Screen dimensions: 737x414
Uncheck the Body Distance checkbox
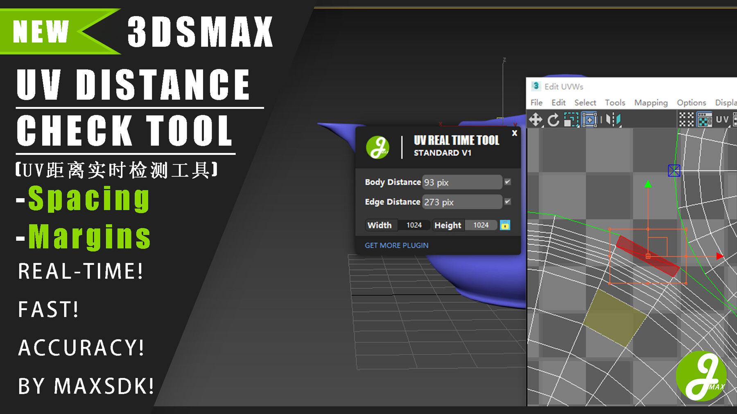508,182
